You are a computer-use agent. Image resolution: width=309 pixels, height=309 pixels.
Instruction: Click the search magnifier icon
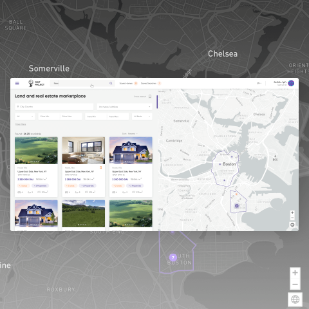(x=111, y=83)
